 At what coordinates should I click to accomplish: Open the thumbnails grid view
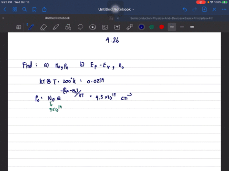15,9
